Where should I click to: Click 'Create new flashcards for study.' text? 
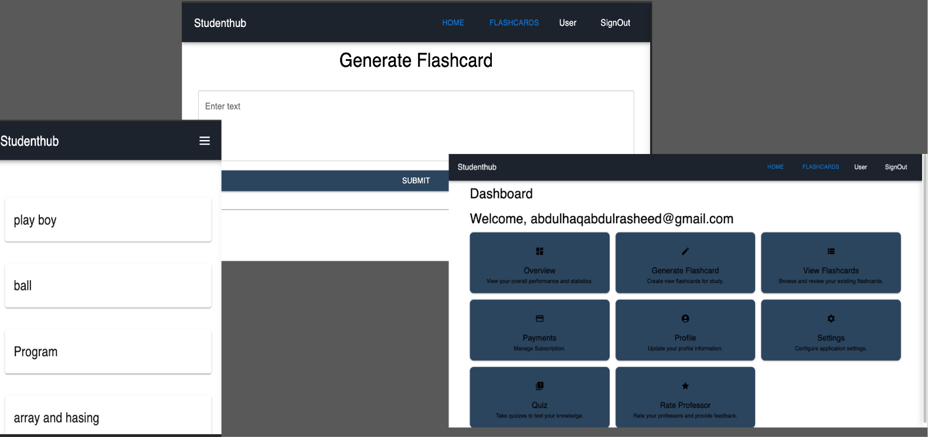pos(685,281)
